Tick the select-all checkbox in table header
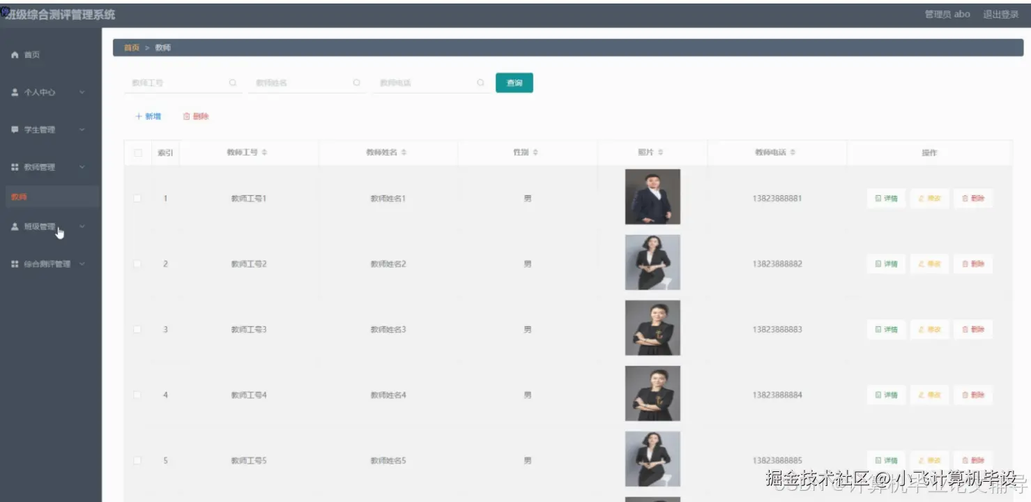This screenshot has width=1031, height=502. point(137,153)
